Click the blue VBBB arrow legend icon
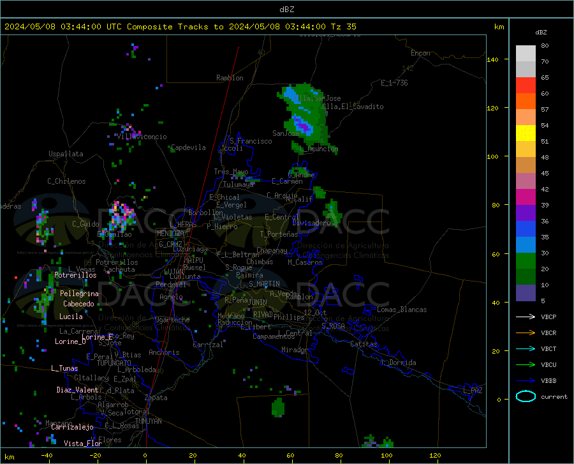The image size is (574, 464). pyautogui.click(x=526, y=381)
